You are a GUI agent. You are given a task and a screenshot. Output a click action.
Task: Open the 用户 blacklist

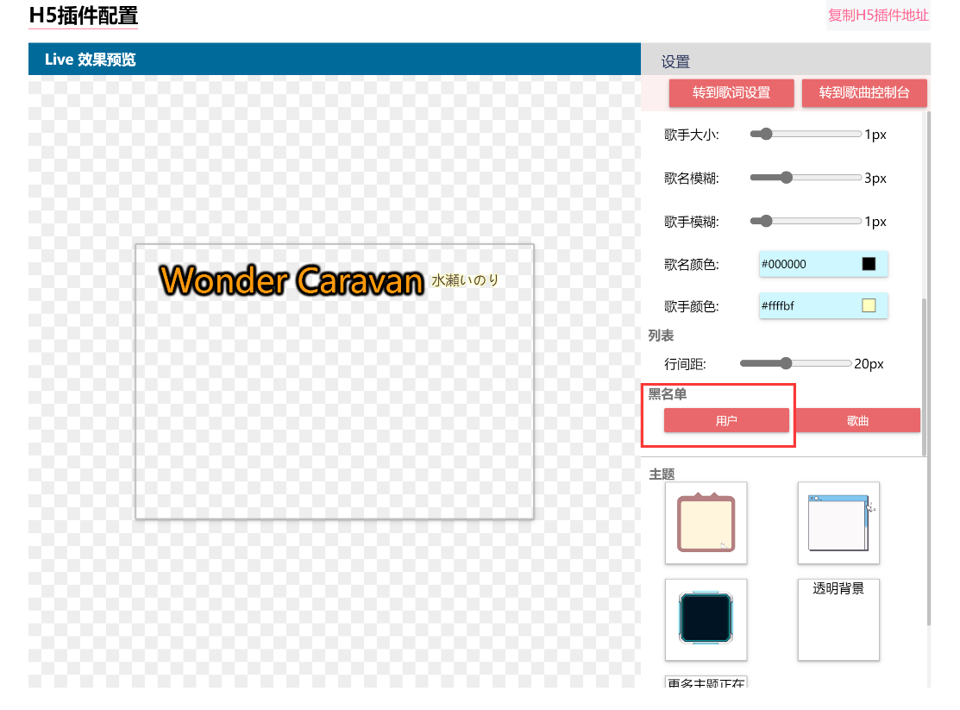726,420
